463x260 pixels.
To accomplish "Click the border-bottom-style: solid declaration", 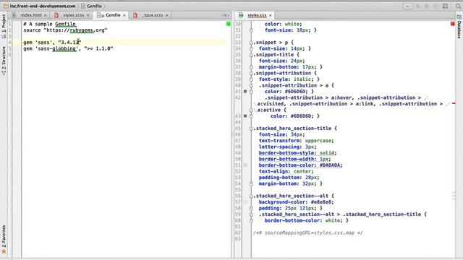I will tap(297, 153).
